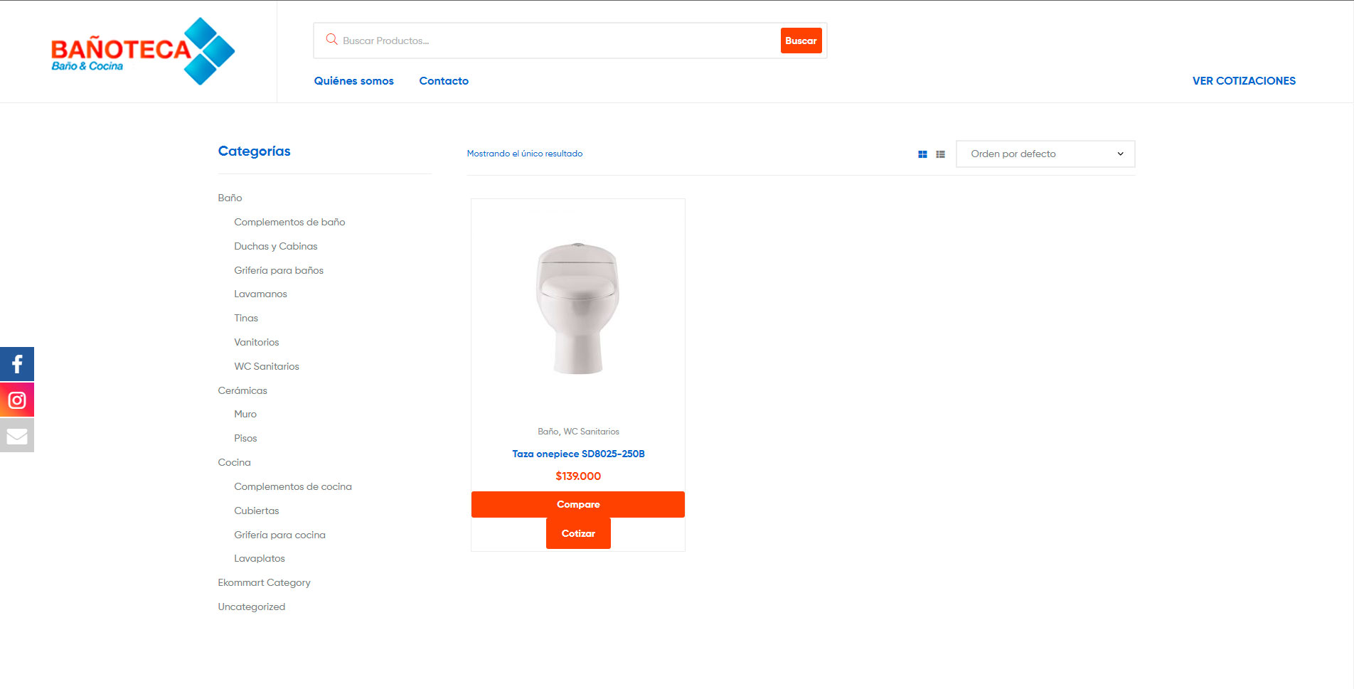Click the search magnifier icon

pyautogui.click(x=331, y=40)
